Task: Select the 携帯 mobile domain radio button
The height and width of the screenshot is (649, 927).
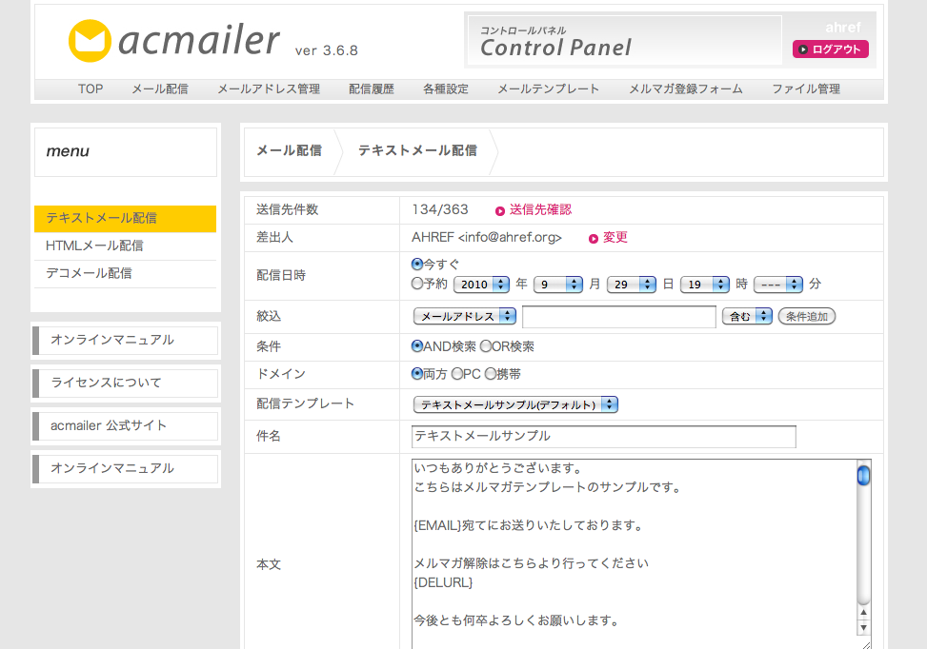Action: tap(491, 374)
